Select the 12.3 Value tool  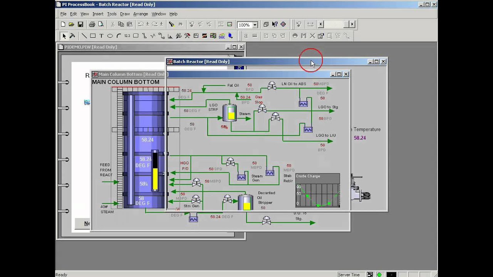[x=127, y=36]
